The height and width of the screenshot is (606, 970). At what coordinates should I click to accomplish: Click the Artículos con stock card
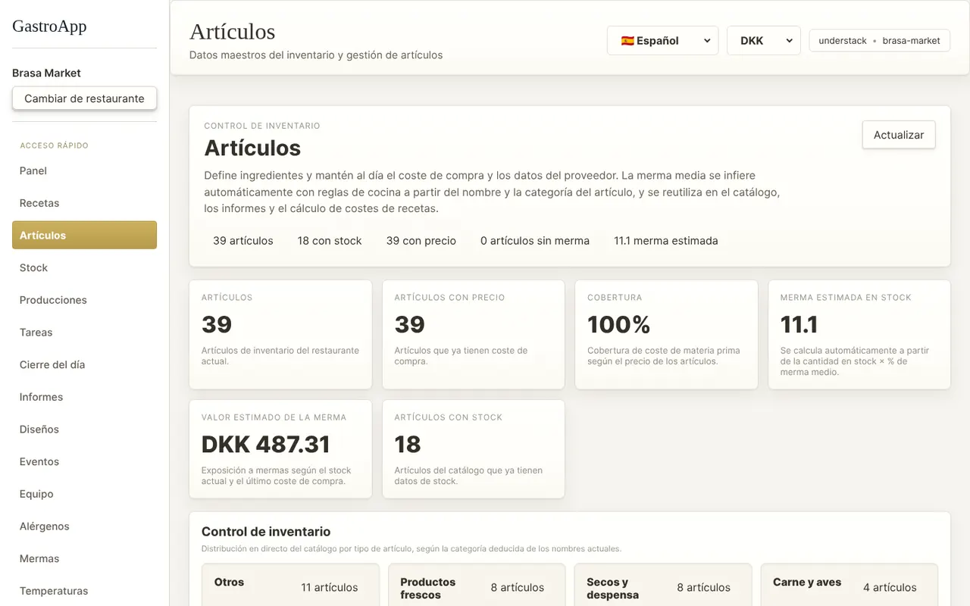pyautogui.click(x=474, y=449)
